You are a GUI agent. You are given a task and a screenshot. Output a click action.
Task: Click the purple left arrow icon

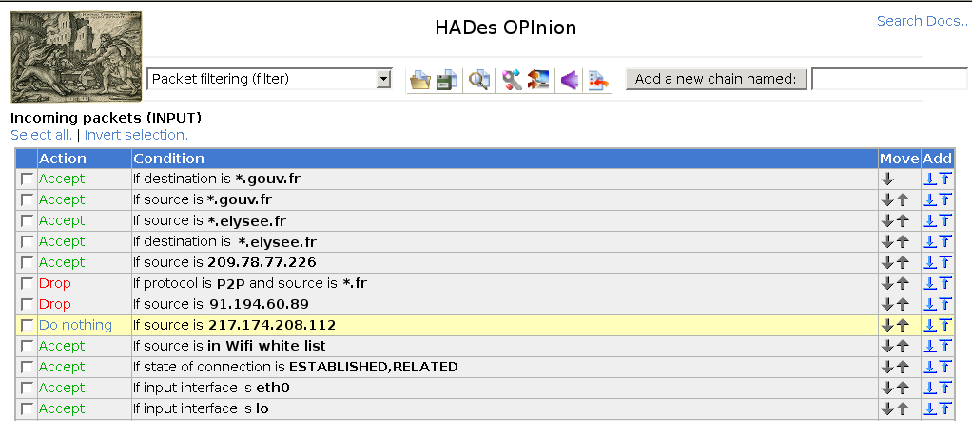[570, 80]
